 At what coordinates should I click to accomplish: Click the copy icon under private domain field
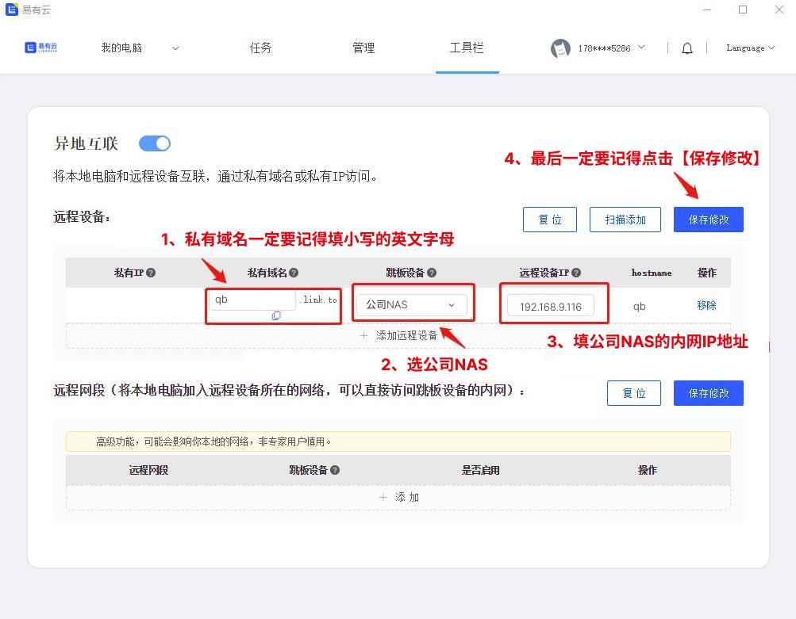[276, 316]
